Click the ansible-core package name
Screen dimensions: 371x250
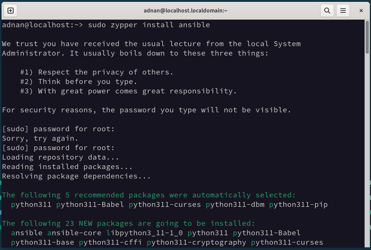tap(74, 233)
